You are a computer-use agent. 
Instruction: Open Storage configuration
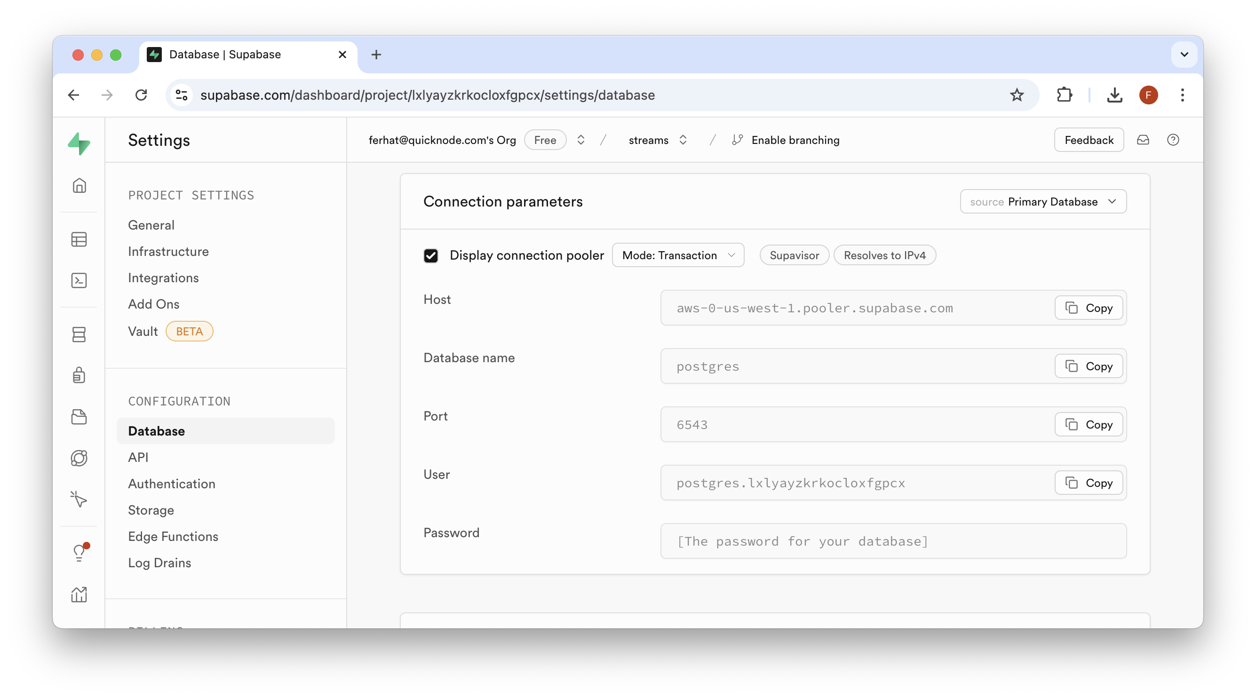151,510
